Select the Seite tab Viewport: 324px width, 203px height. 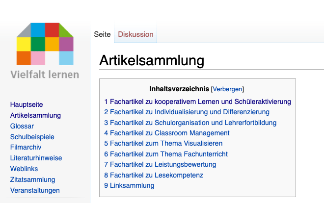[103, 34]
